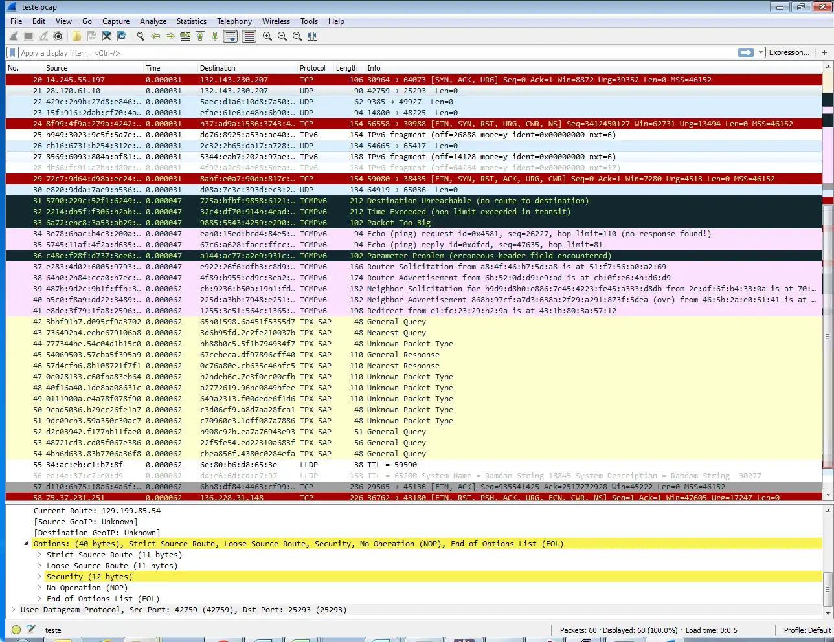This screenshot has height=642, width=834.
Task: Go back in packet history
Action: coord(155,36)
